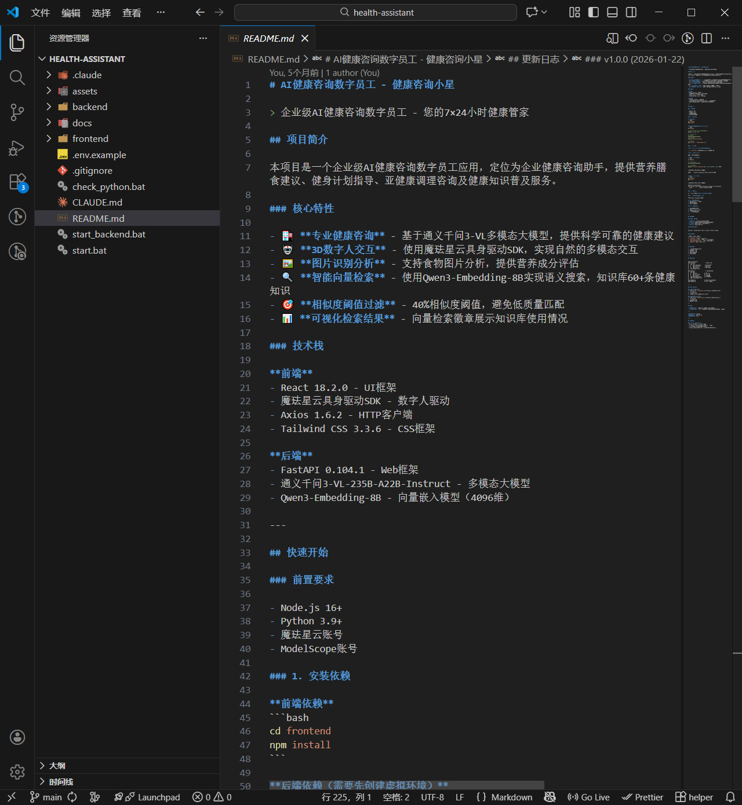
Task: Open the 查看 menu
Action: [132, 13]
